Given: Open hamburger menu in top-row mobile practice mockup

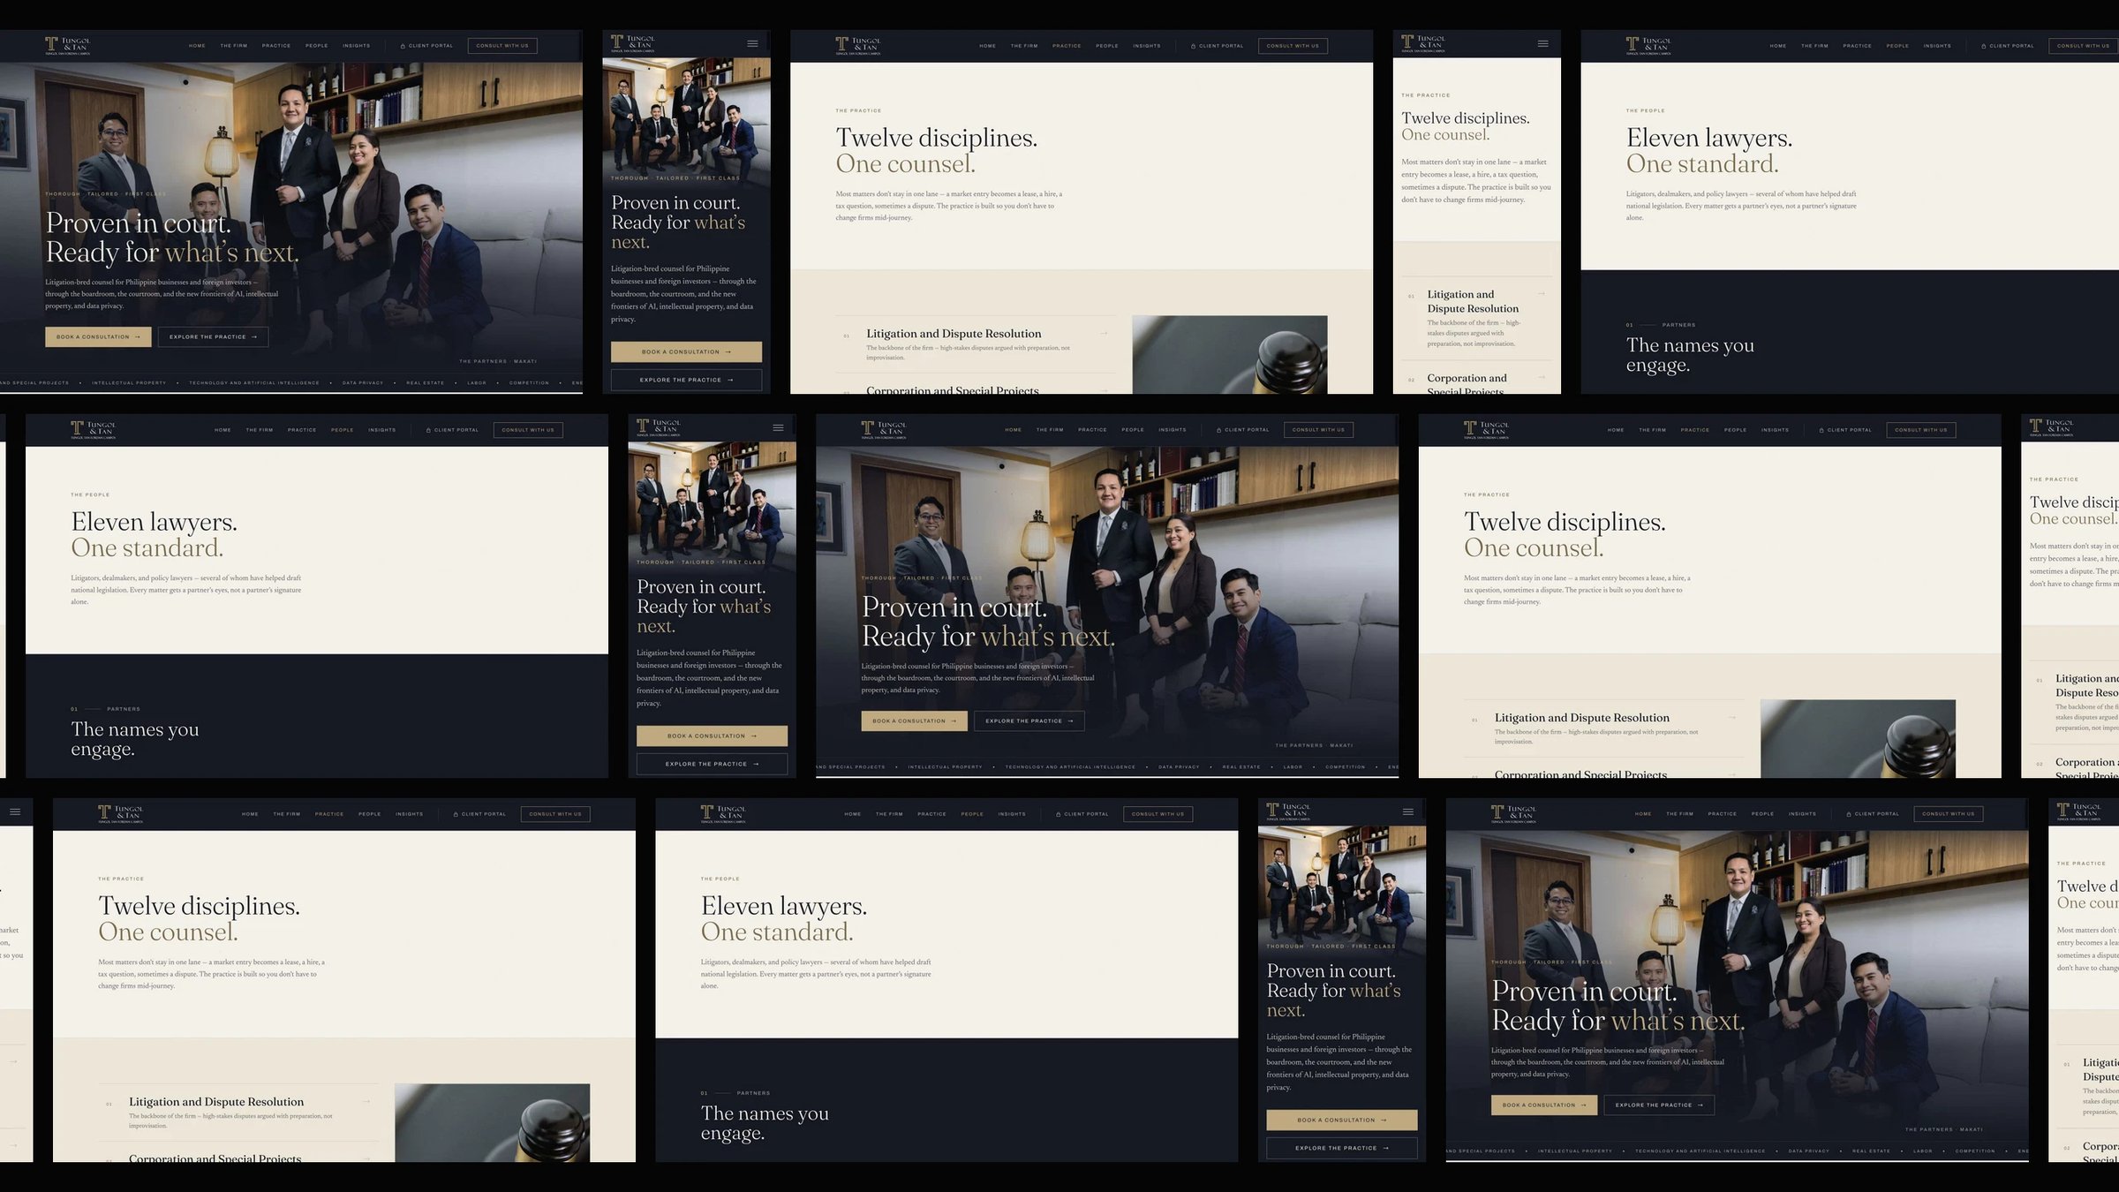Looking at the screenshot, I should point(1542,43).
